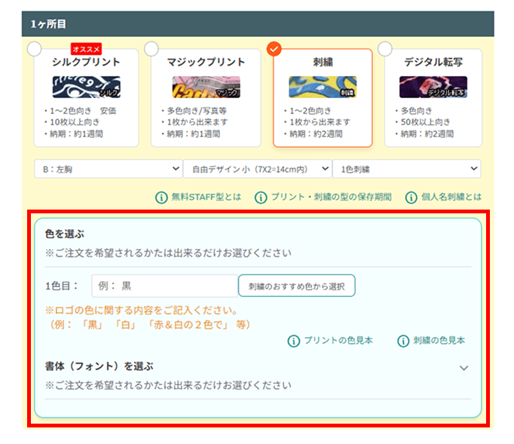Click the マジックプリント card title
The width and height of the screenshot is (514, 444).
(207, 62)
